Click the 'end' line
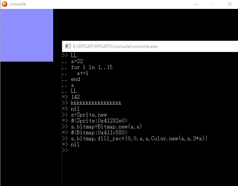 (75, 79)
